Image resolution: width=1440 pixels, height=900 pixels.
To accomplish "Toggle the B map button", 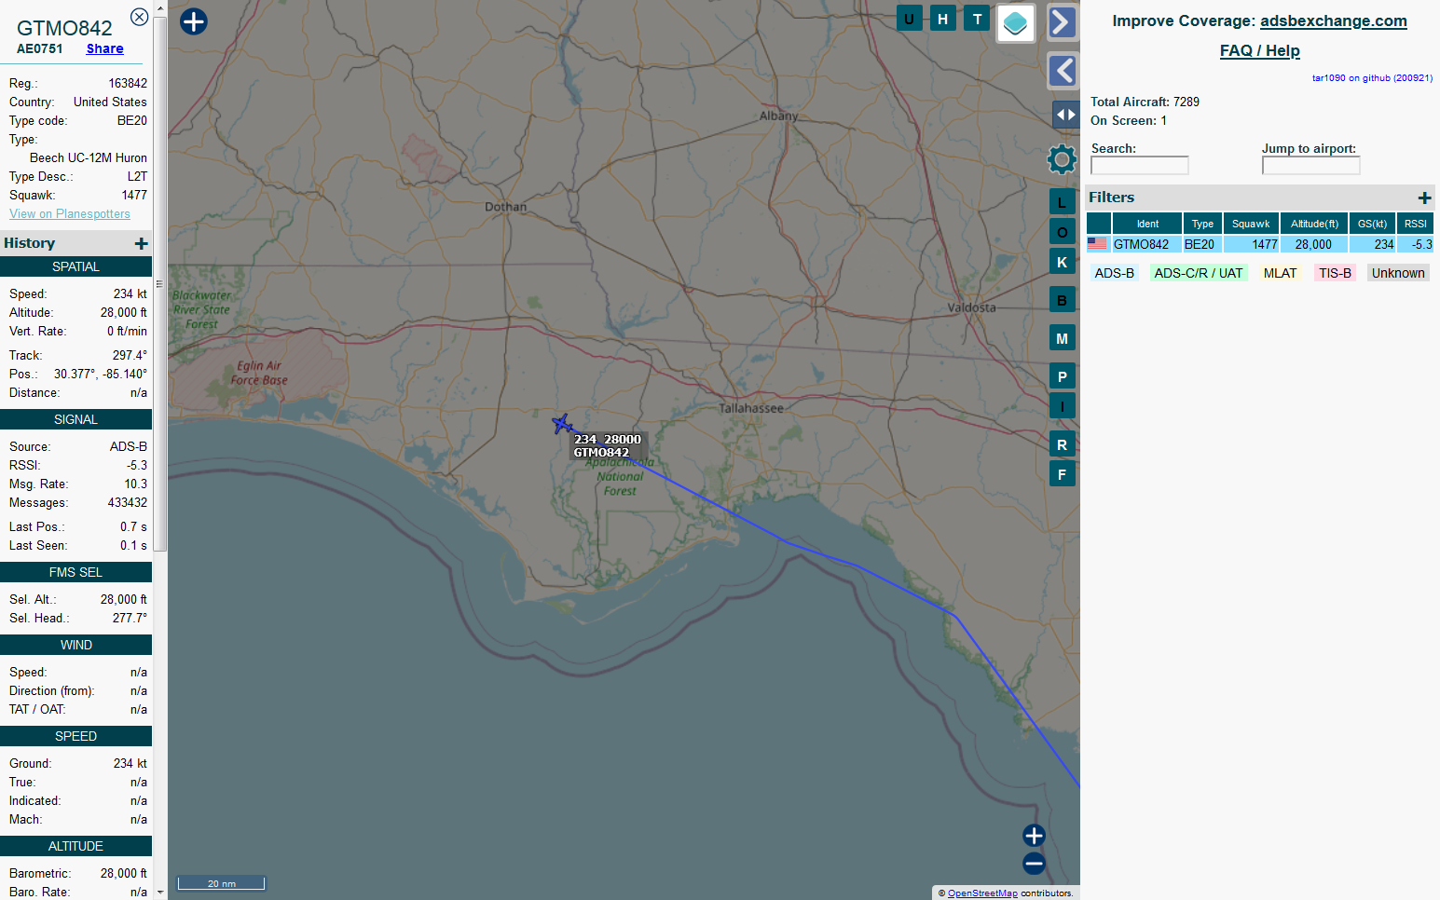I will point(1062,300).
